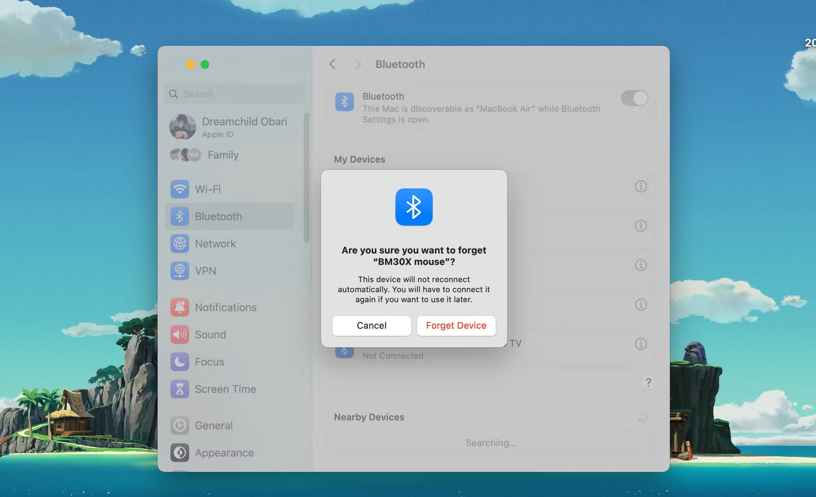Open Network settings
The width and height of the screenshot is (816, 497).
215,244
